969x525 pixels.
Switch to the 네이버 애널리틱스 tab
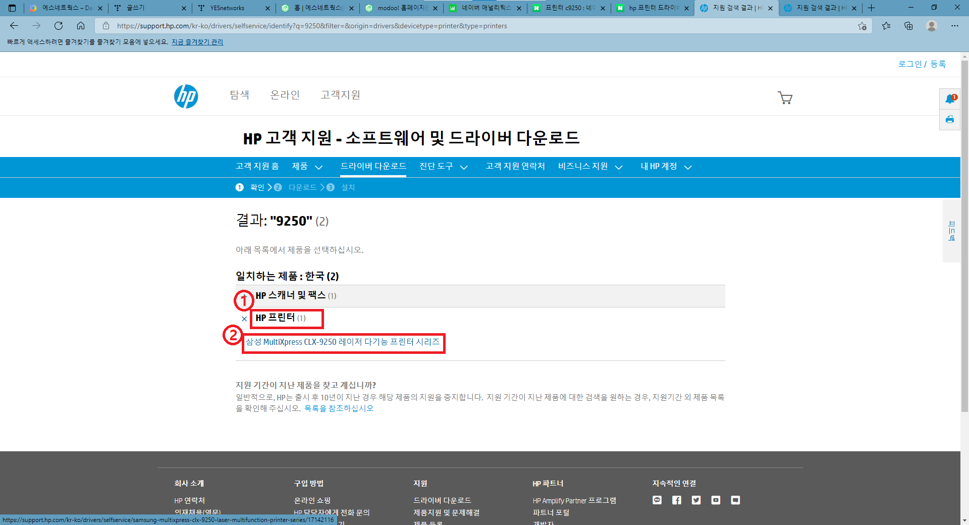485,8
